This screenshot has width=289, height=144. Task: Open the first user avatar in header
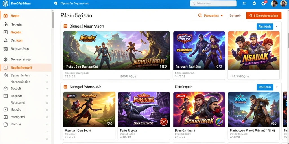[274, 3]
